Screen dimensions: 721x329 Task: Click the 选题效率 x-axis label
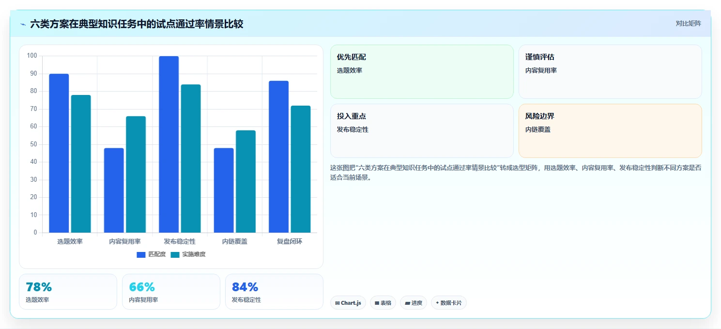[70, 241]
